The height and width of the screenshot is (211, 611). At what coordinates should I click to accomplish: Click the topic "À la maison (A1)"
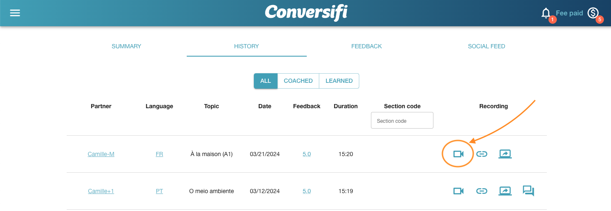pos(211,154)
